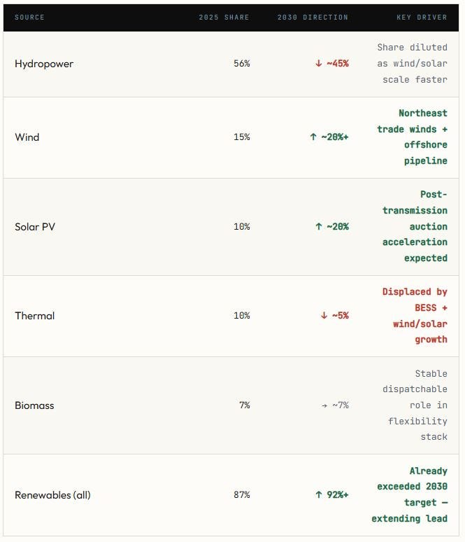Click the right arrow next to ~7%

[x=324, y=405]
